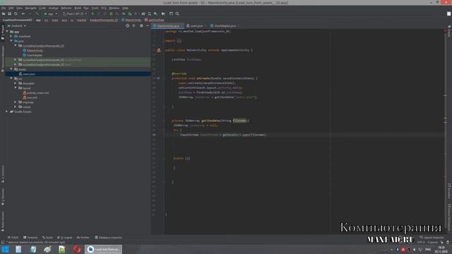452x254 pixels.
Task: Expand the mipmap folder
Action: tap(16, 102)
